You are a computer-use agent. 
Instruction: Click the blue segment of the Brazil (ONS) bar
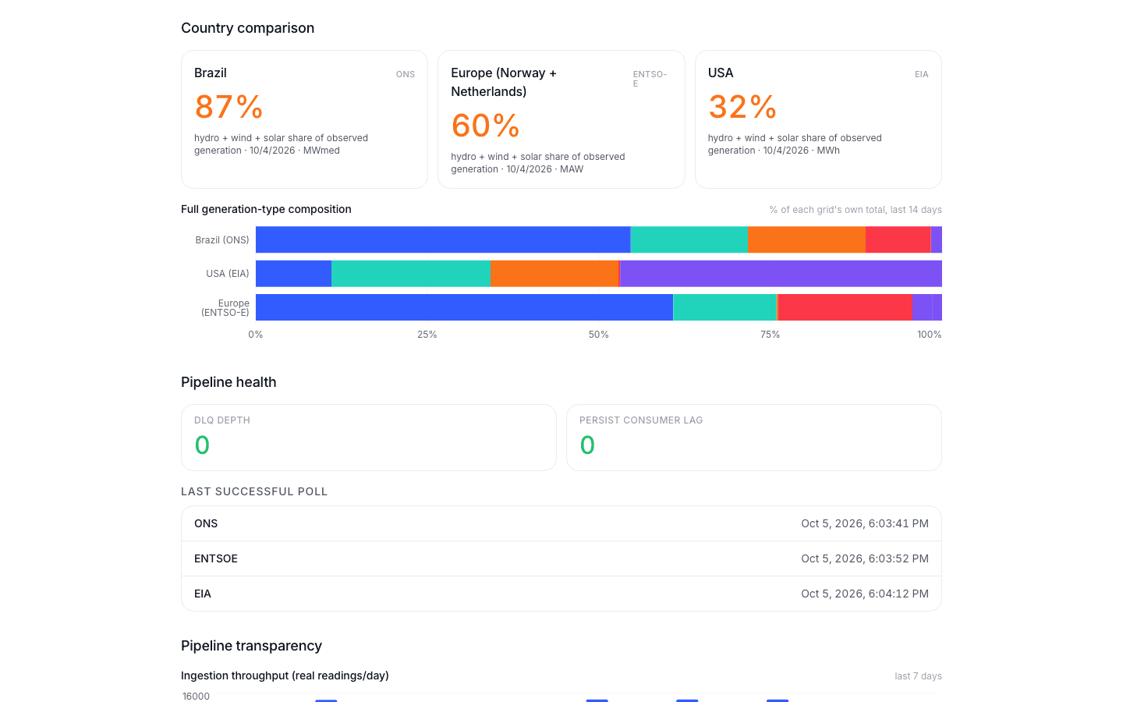(x=443, y=239)
